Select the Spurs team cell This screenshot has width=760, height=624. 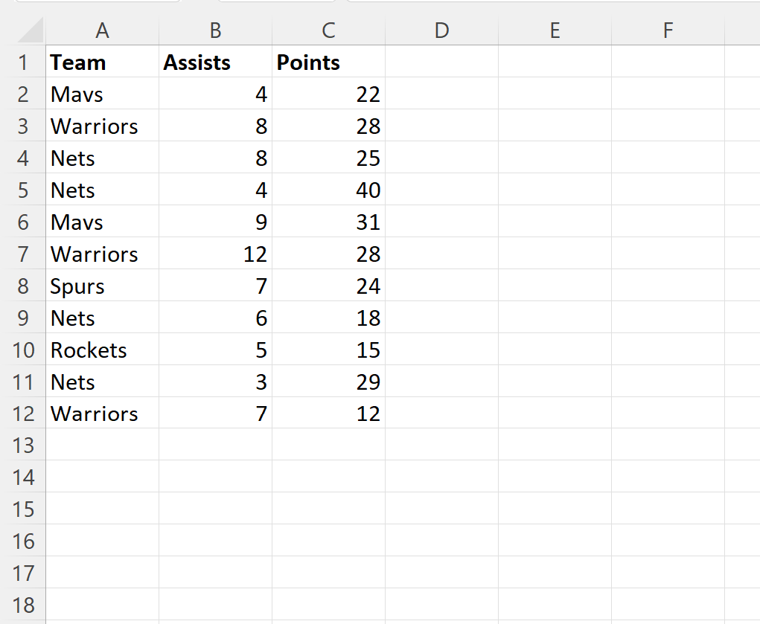tap(102, 286)
